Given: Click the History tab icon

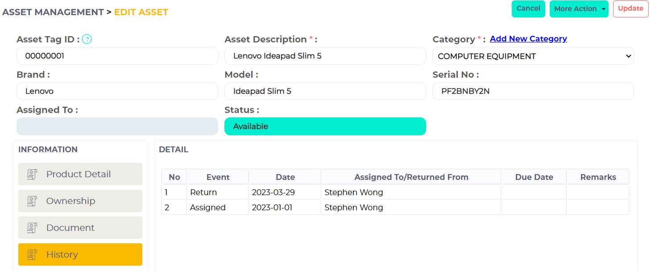Looking at the screenshot, I should click(x=32, y=254).
